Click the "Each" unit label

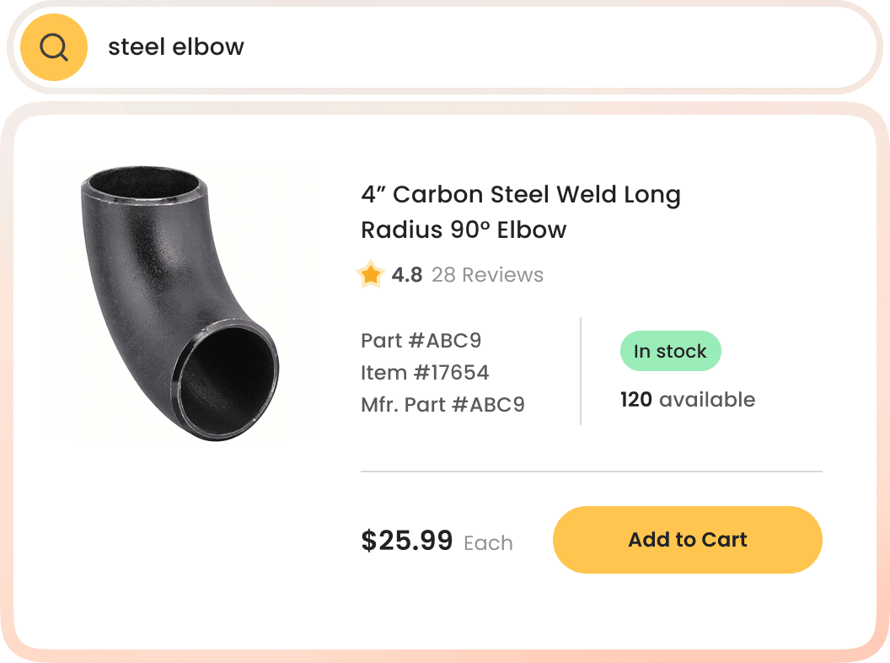[488, 543]
